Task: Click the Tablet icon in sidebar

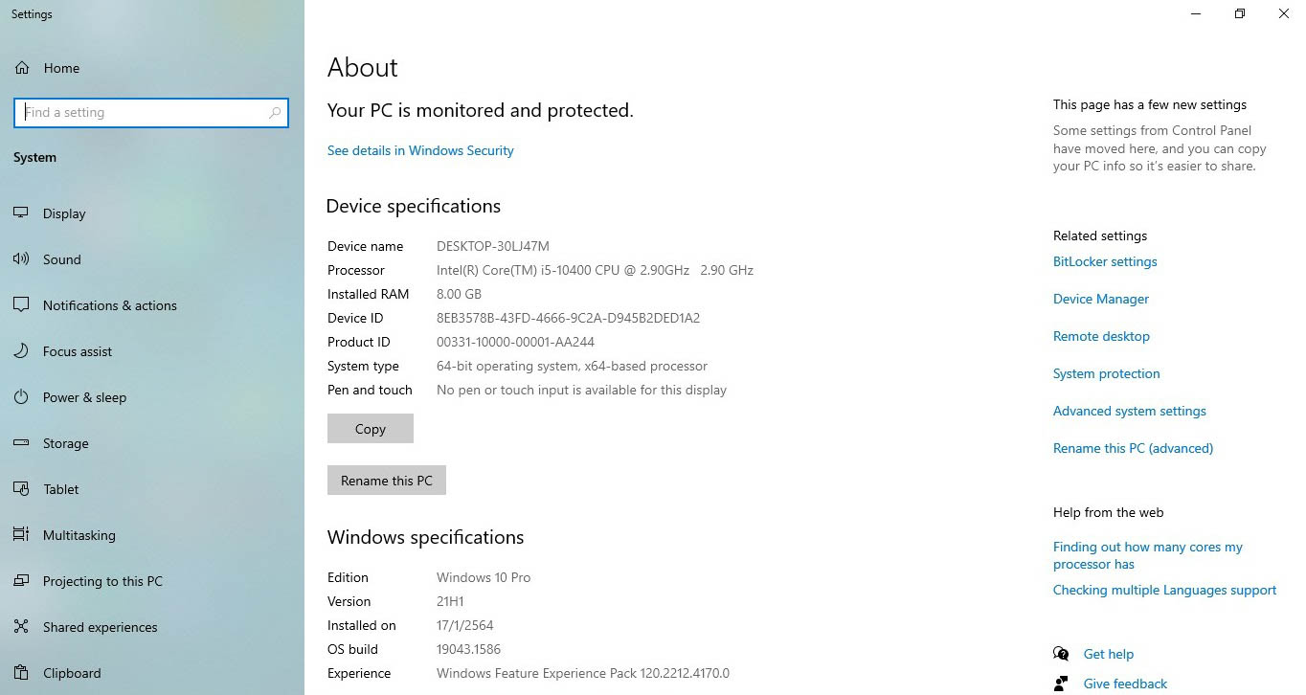Action: click(x=21, y=489)
